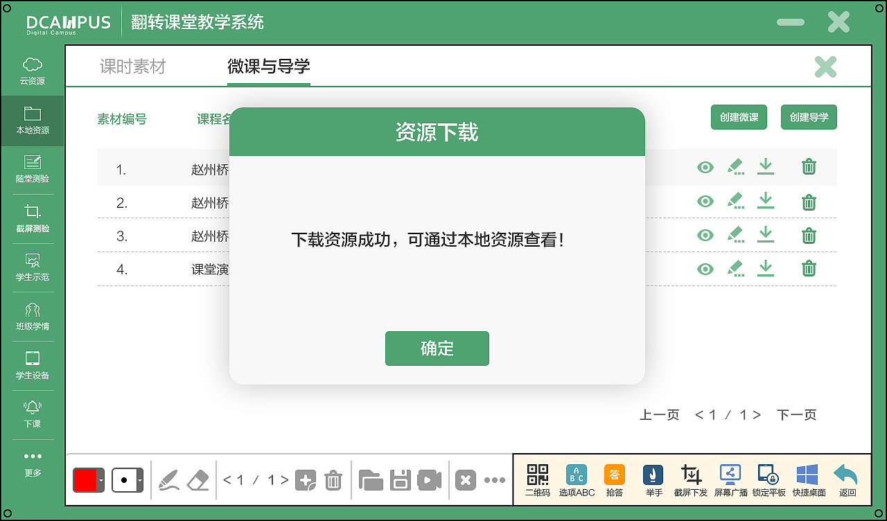Viewport: 887px width, 521px height.
Task: Enable 屏幕广播 screen broadcast
Action: pyautogui.click(x=730, y=479)
